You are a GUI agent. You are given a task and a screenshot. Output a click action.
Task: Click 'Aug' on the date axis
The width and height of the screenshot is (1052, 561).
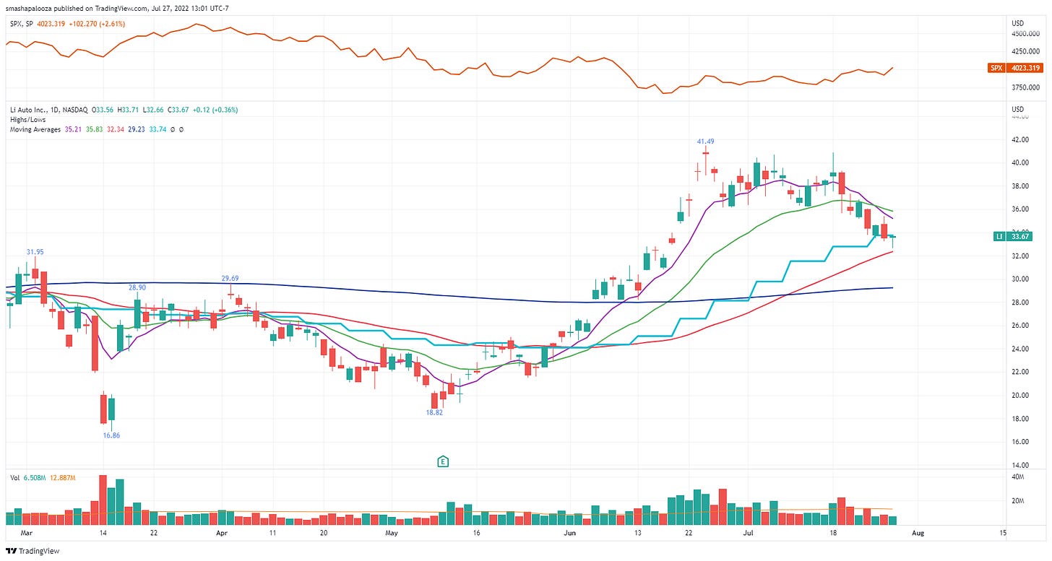pyautogui.click(x=918, y=533)
